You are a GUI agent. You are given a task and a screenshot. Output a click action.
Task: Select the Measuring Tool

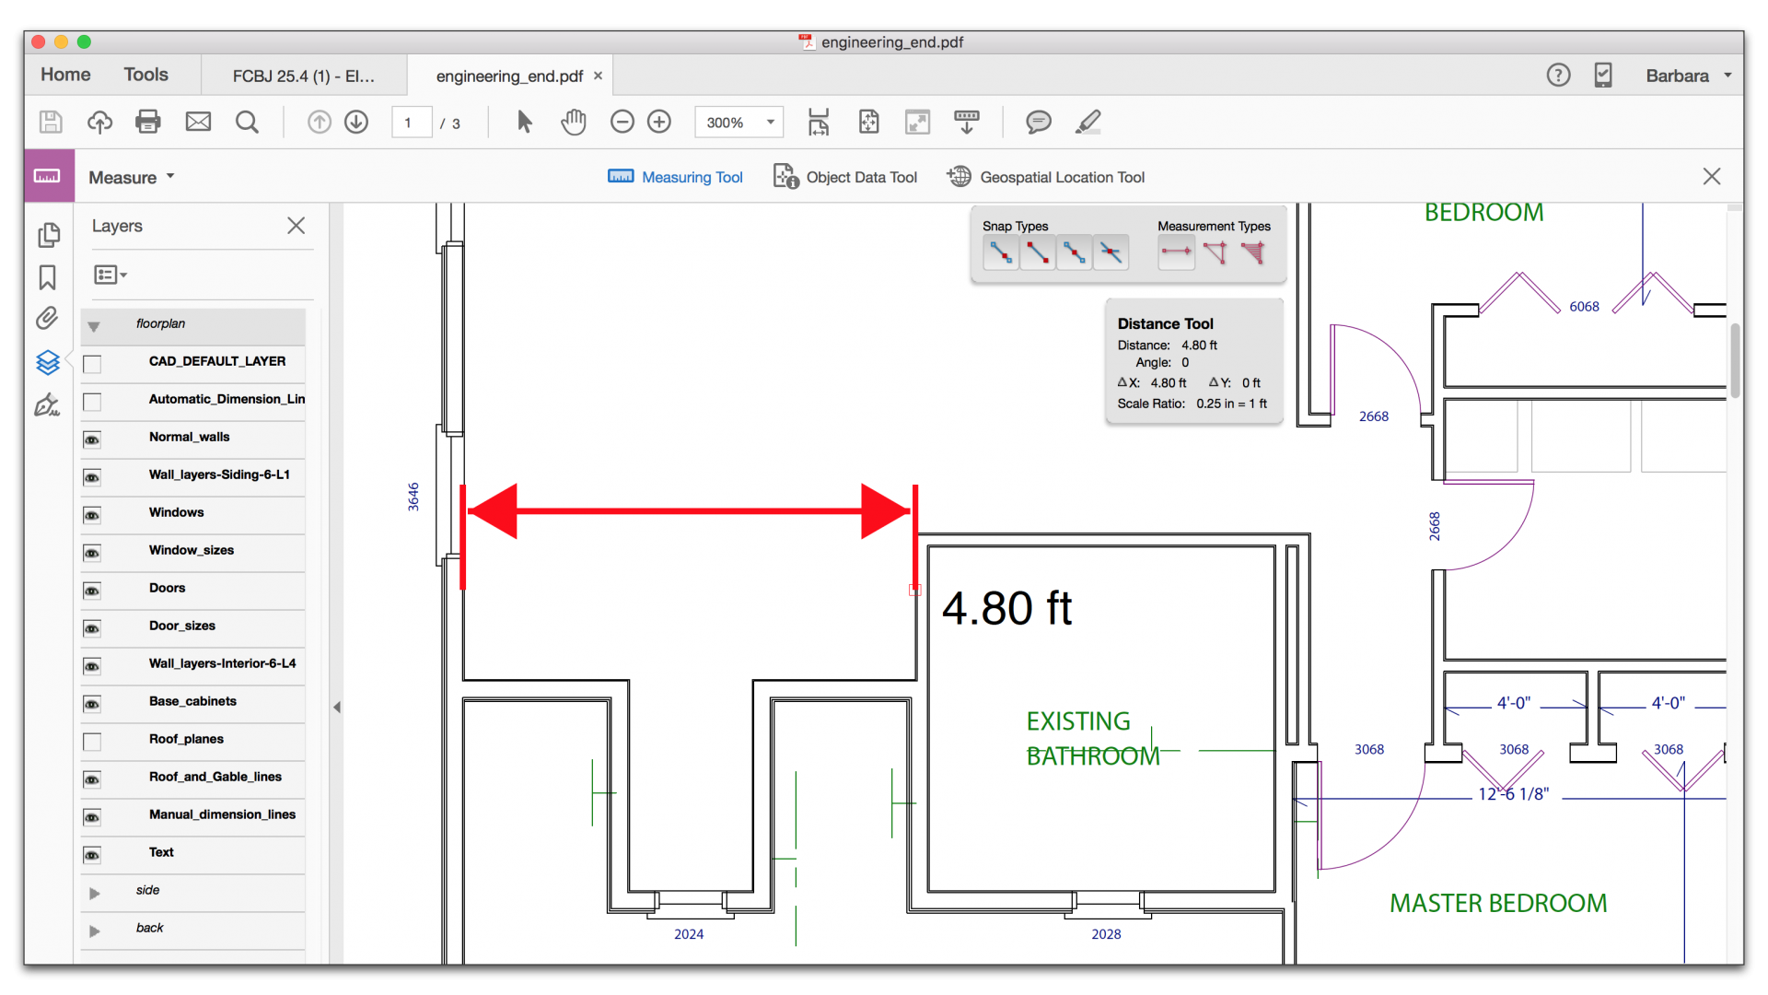675,177
